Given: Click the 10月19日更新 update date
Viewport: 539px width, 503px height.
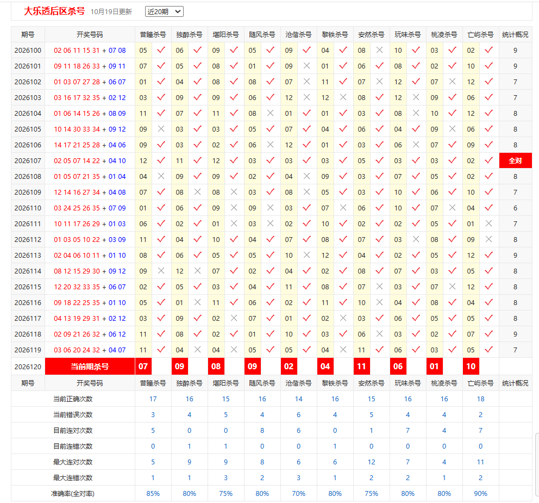Looking at the screenshot, I should coord(111,12).
